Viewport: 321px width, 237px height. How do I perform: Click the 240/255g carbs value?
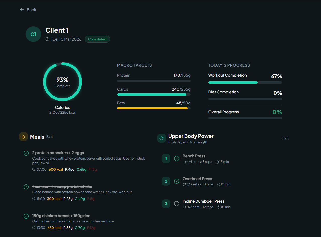point(181,89)
